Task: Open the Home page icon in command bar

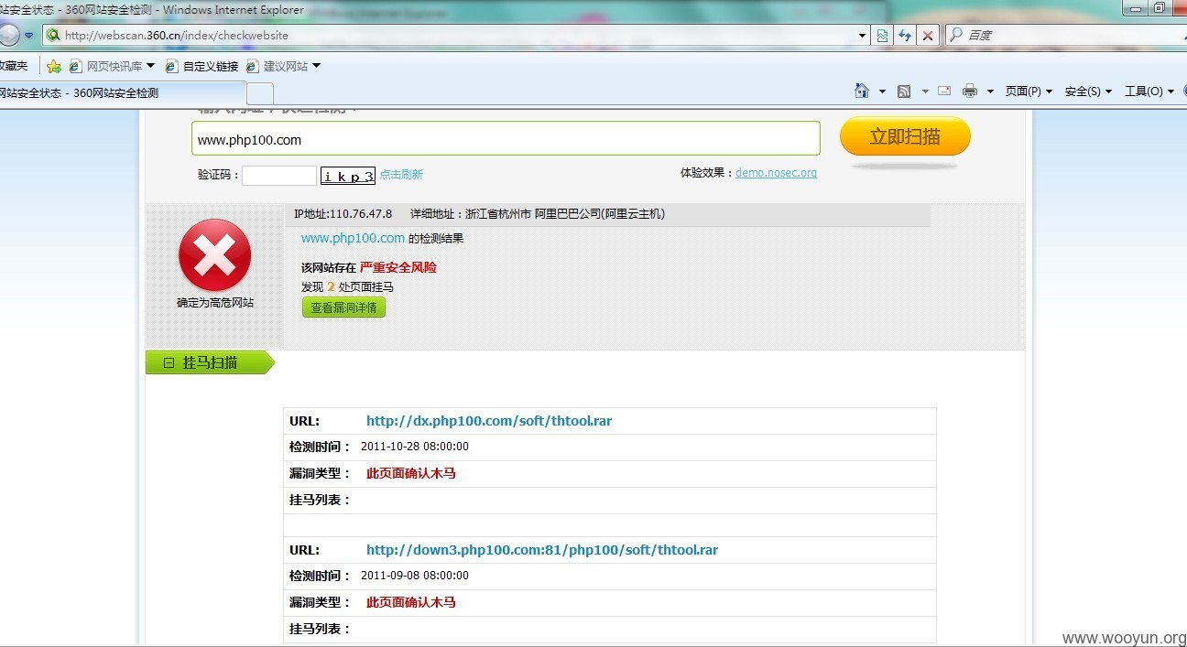Action: pyautogui.click(x=861, y=91)
